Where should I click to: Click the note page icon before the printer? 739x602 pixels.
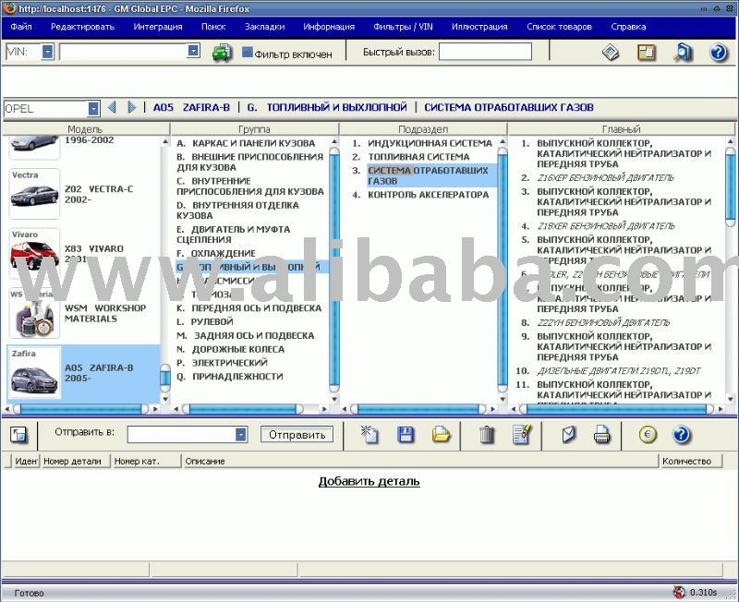(569, 434)
